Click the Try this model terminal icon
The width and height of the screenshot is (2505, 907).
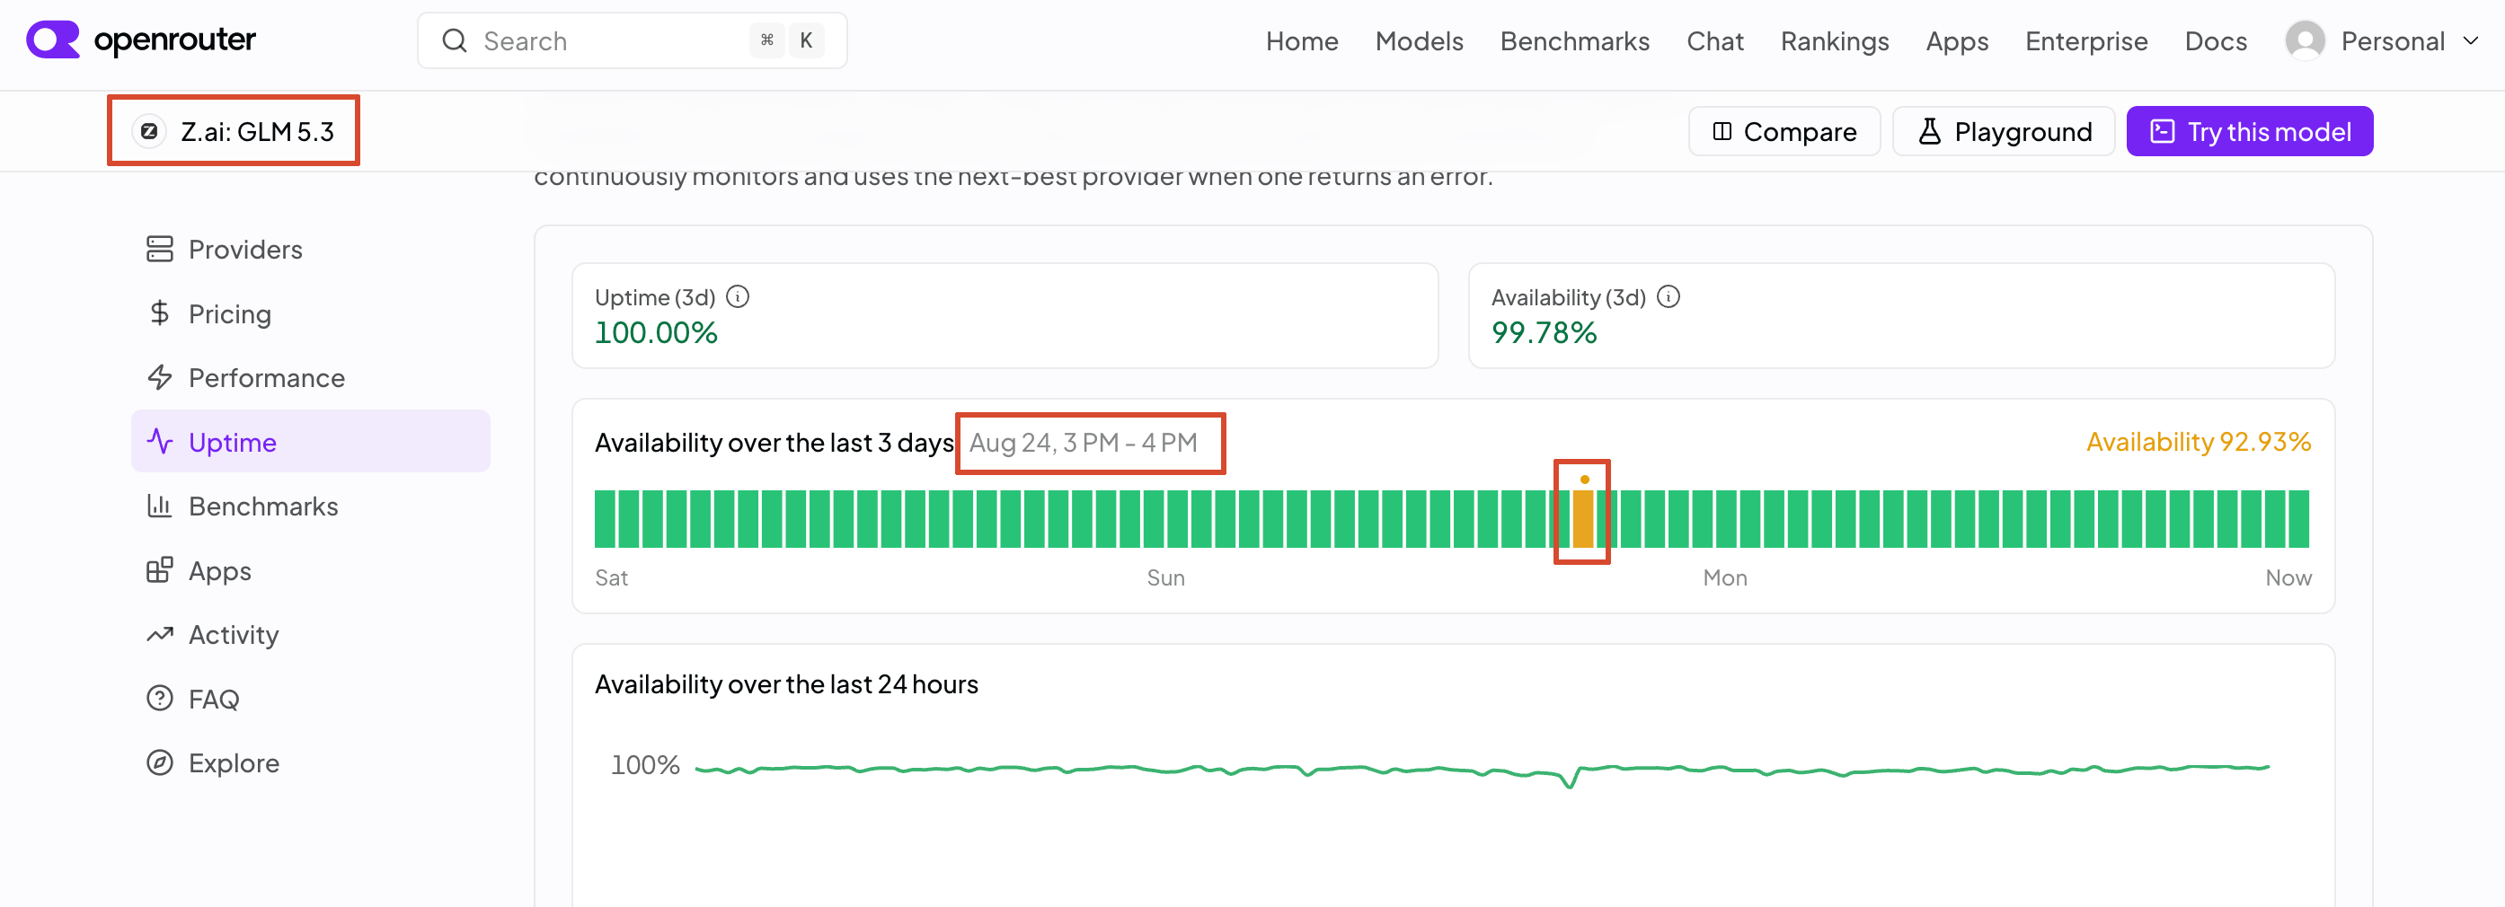click(2162, 131)
